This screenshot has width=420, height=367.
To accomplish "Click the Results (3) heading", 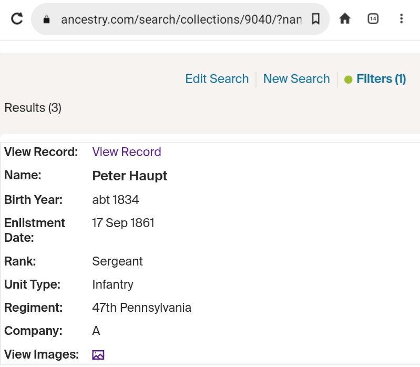I will (33, 108).
